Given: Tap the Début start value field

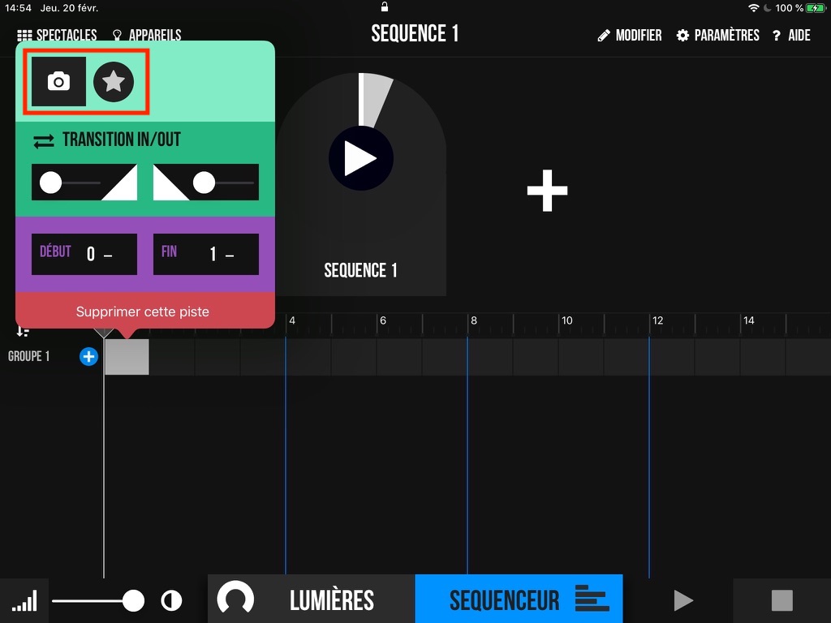Looking at the screenshot, I should pyautogui.click(x=84, y=254).
